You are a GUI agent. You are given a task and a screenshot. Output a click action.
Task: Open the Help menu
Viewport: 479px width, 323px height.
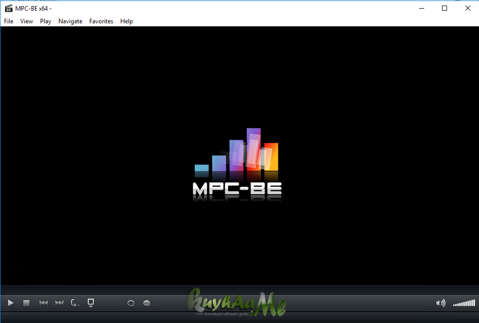126,21
